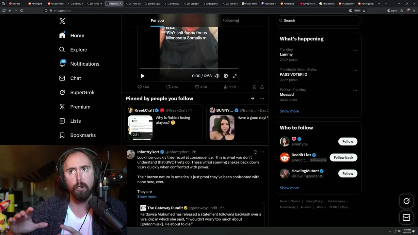418x235 pixels.
Task: Open the Lammy trending topic
Action: 286,55
